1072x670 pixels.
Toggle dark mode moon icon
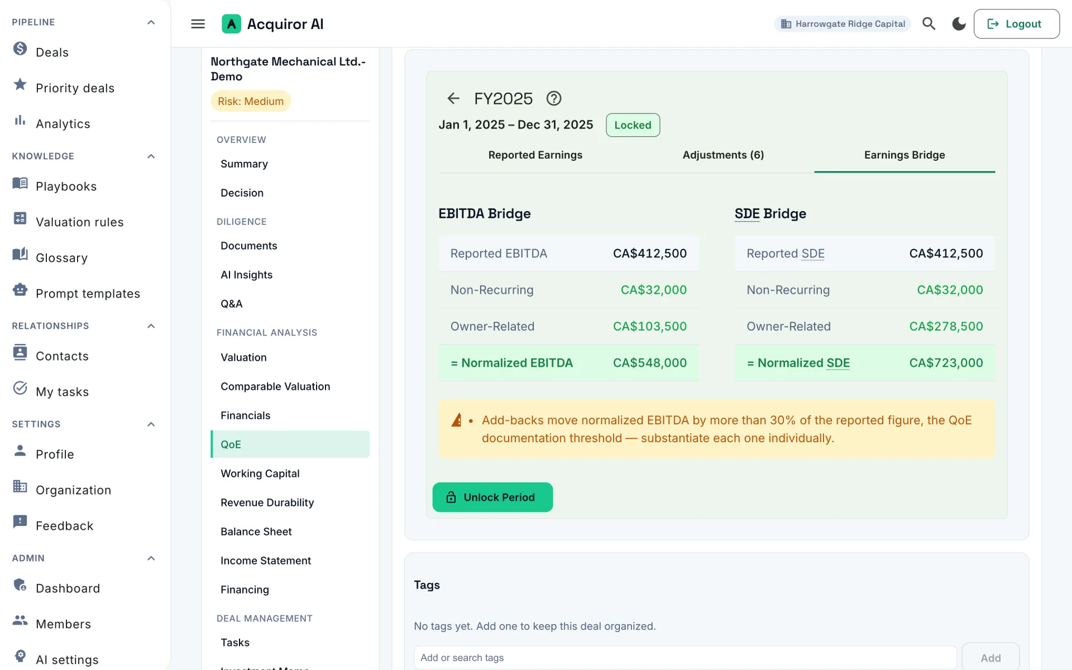959,24
